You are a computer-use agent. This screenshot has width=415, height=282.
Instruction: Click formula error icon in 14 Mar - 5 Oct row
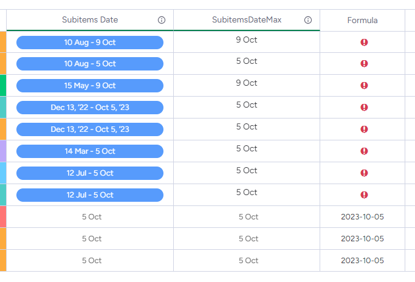[x=364, y=151]
